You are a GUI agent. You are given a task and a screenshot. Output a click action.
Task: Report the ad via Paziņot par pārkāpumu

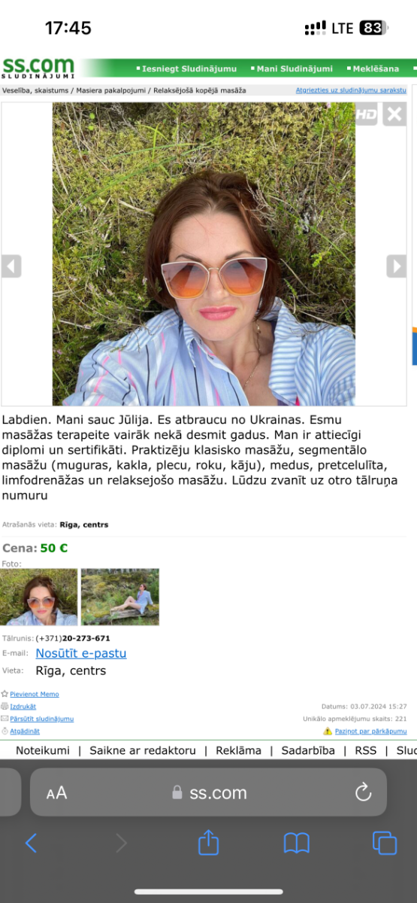tap(370, 731)
